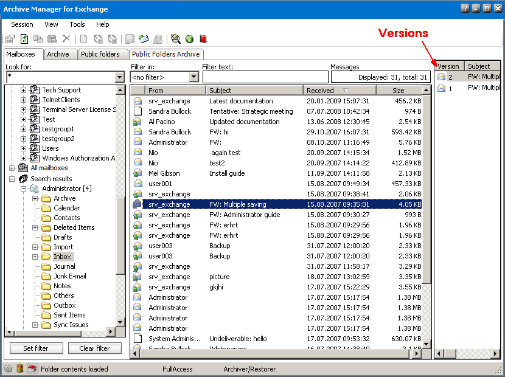Click inside the Filter text input field
This screenshot has width=505, height=377.
[266, 77]
